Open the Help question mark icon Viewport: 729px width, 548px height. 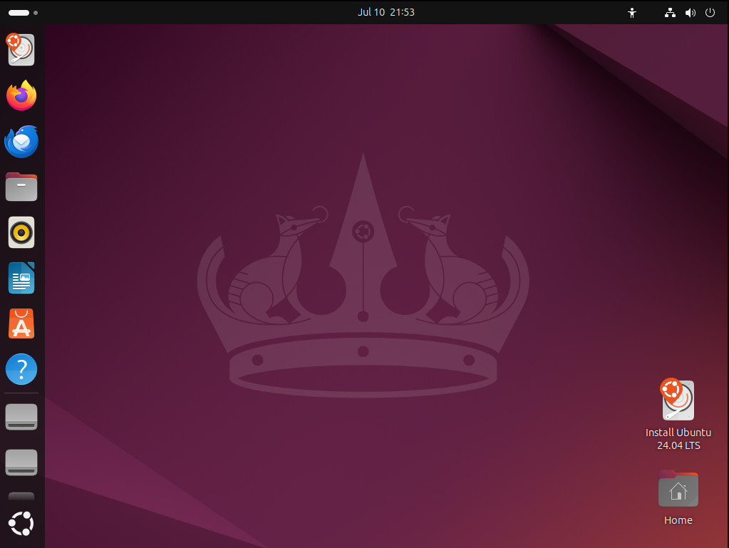[x=21, y=369]
